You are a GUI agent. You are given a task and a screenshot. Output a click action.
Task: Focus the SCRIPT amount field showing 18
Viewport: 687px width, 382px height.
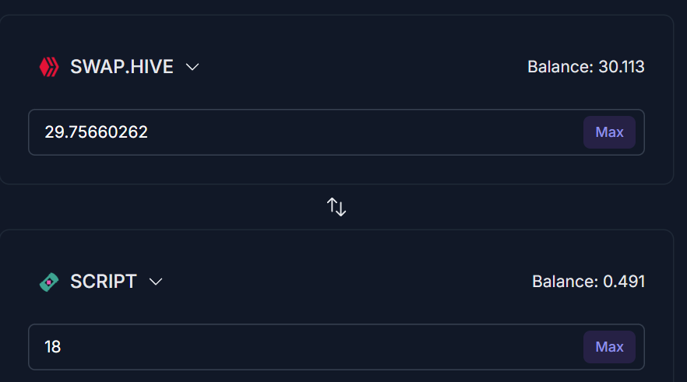coord(336,347)
